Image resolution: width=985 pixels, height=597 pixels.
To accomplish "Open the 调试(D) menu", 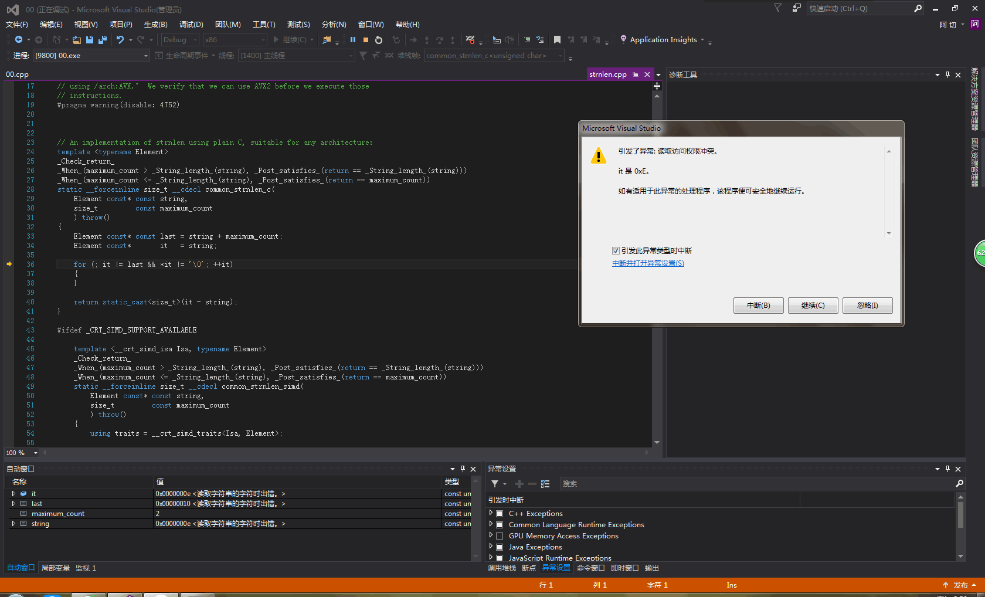I will pyautogui.click(x=191, y=25).
